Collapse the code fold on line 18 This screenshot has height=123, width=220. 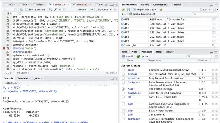coord(11,14)
